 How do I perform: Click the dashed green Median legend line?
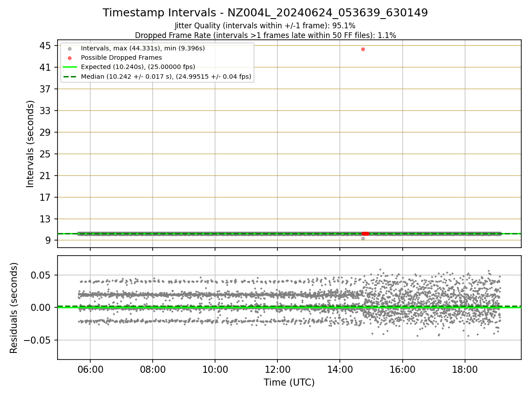tap(69, 77)
